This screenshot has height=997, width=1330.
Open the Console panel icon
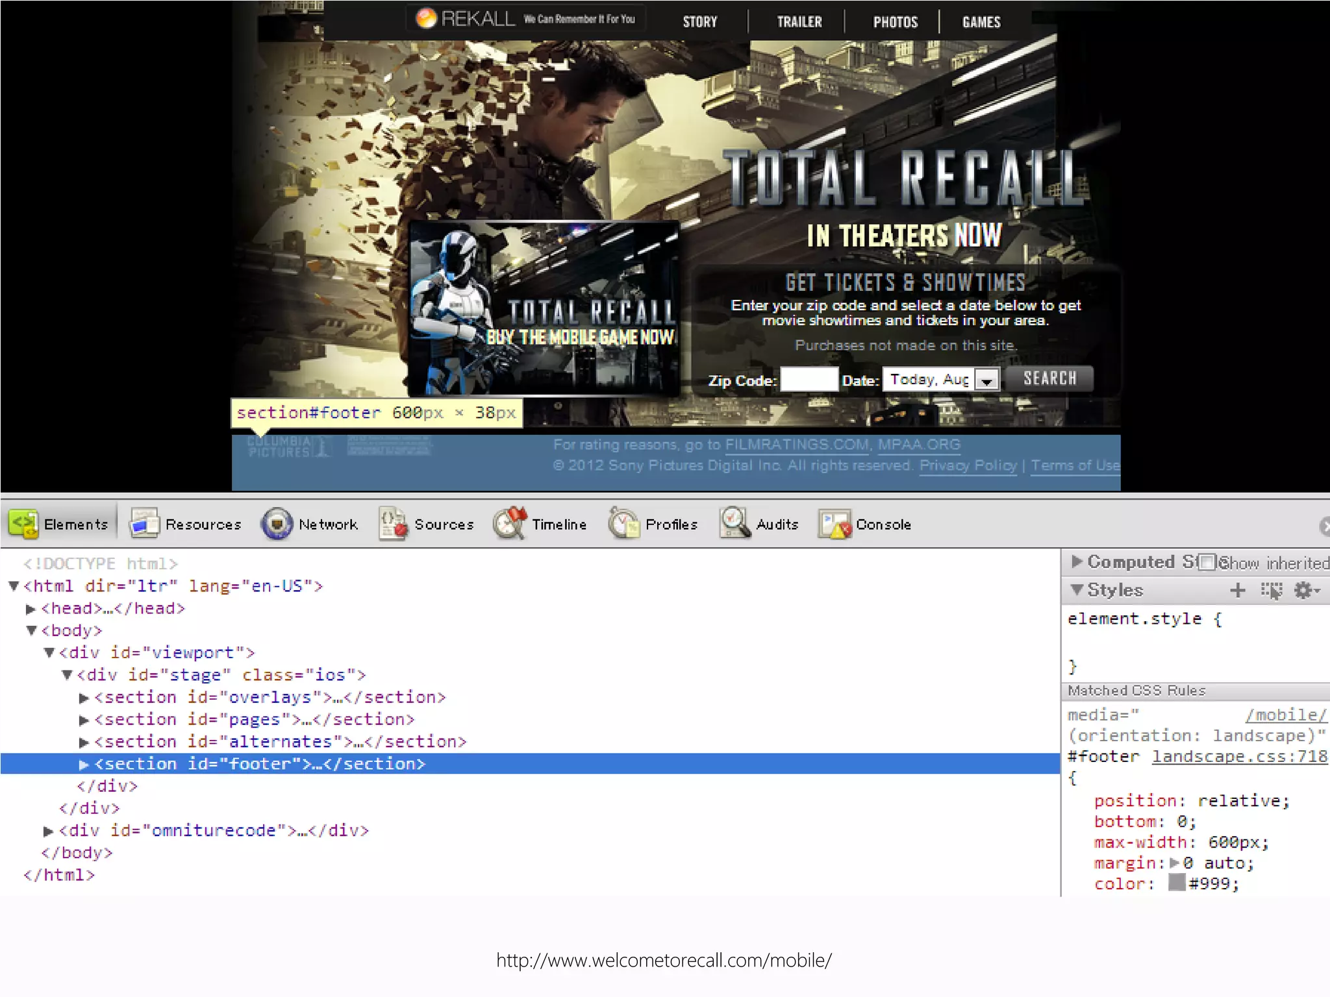pos(834,524)
